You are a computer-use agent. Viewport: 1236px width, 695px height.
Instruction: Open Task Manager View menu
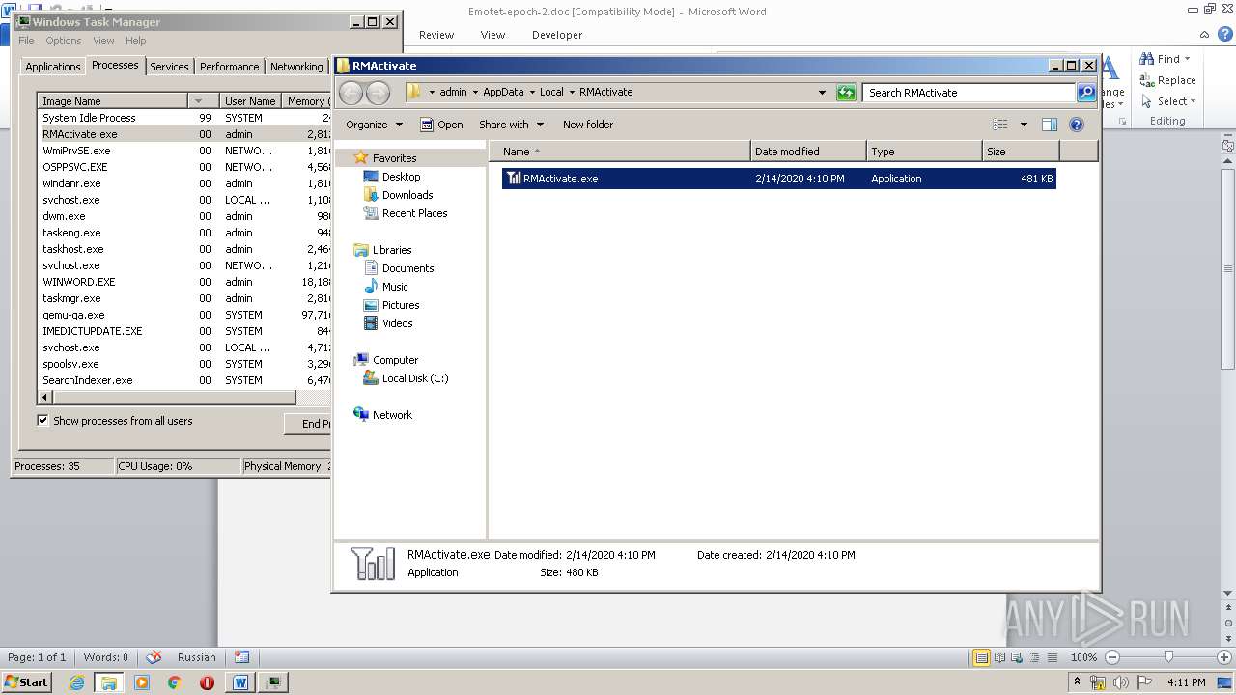click(x=103, y=41)
